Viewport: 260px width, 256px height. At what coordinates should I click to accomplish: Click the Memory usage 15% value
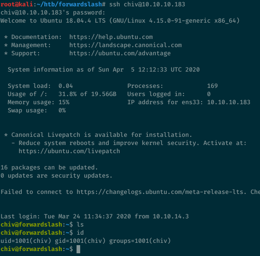click(64, 102)
